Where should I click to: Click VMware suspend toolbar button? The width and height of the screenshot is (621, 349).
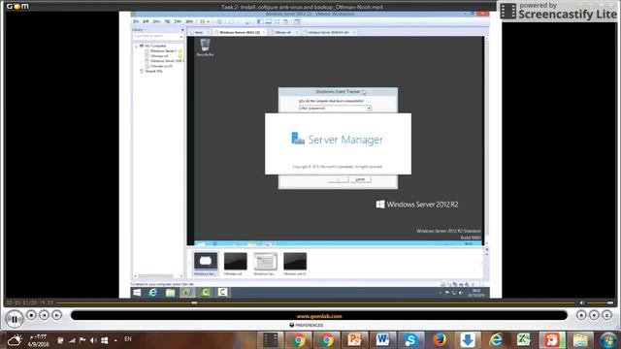click(x=203, y=21)
